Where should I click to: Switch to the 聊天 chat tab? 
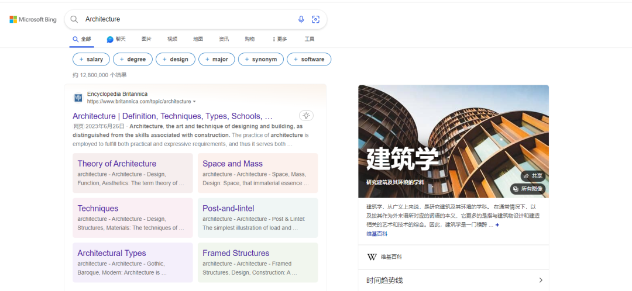116,39
